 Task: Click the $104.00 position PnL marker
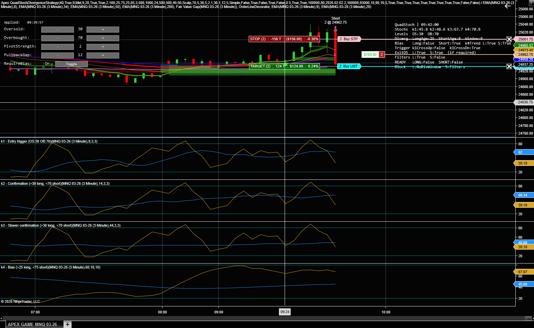tap(370, 55)
